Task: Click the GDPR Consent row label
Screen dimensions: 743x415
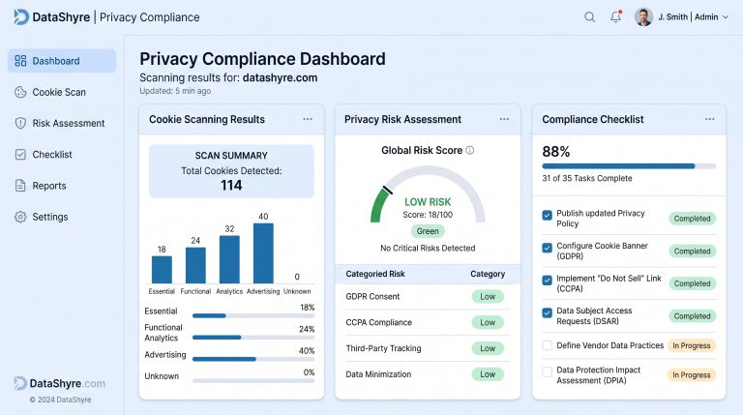Action: [x=372, y=297]
